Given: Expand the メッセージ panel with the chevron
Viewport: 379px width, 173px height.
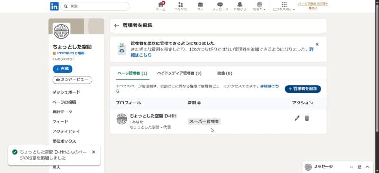Looking at the screenshot, I should pyautogui.click(x=368, y=167).
